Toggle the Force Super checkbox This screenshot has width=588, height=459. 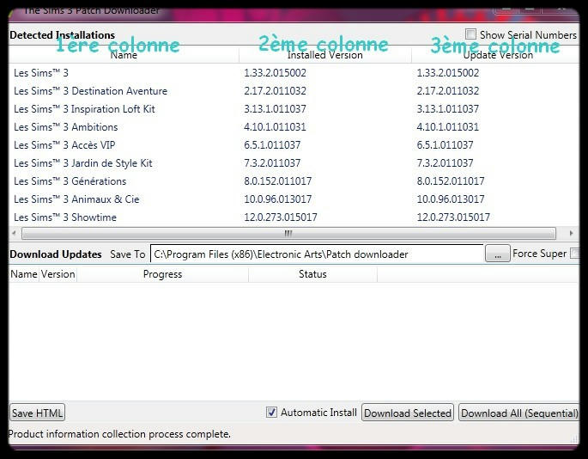[x=574, y=254]
